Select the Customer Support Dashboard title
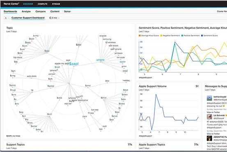Viewport: 227px width, 152px height. pos(28,18)
